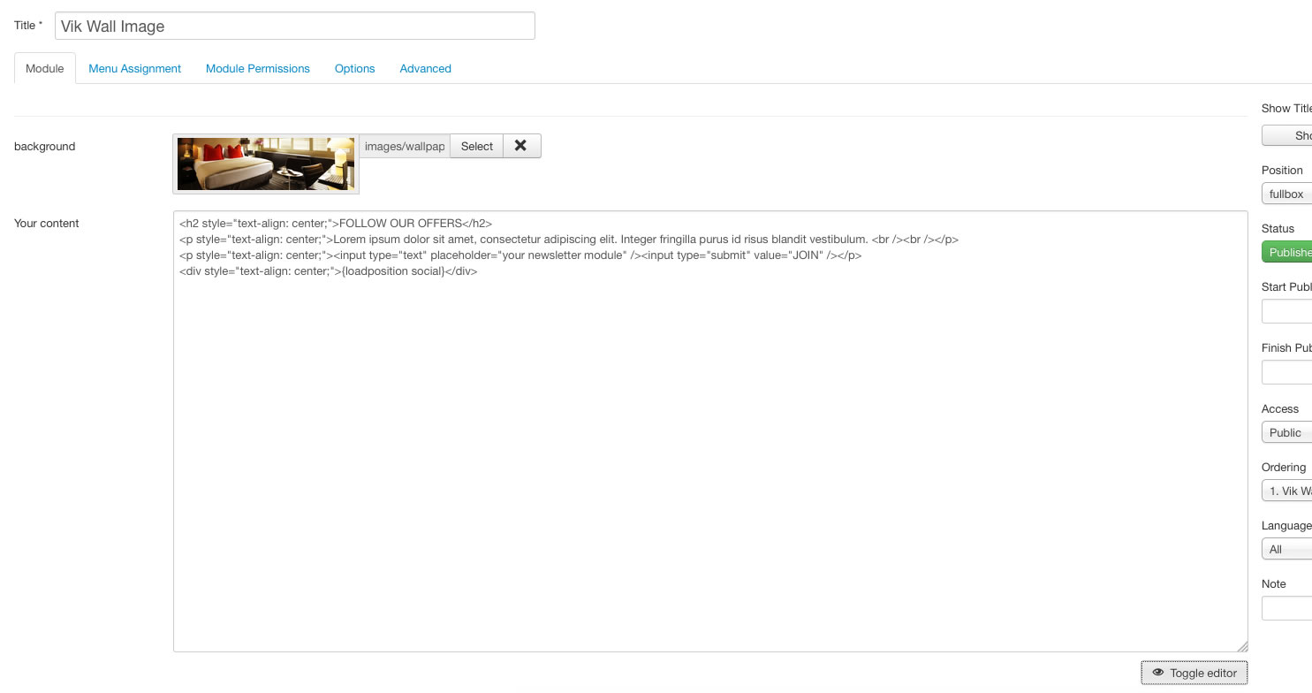Go to the Options tab
This screenshot has width=1312, height=693.
354,68
